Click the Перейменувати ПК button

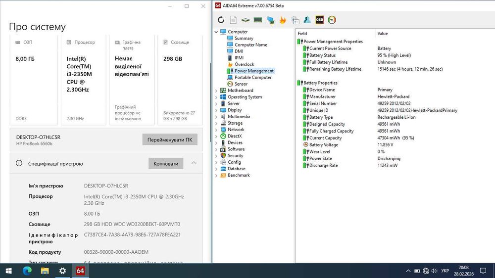coord(170,140)
